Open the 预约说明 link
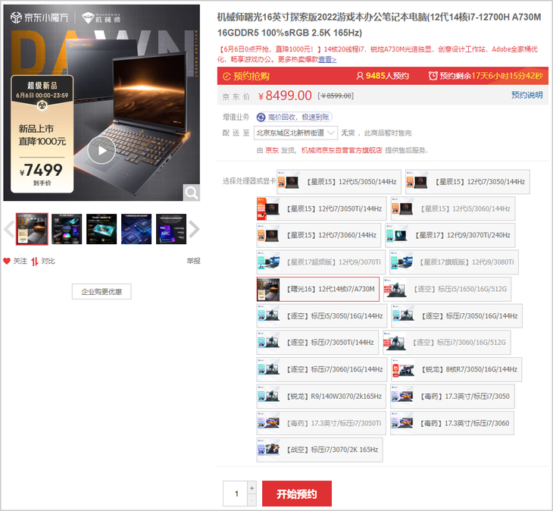The image size is (553, 511). pos(527,95)
